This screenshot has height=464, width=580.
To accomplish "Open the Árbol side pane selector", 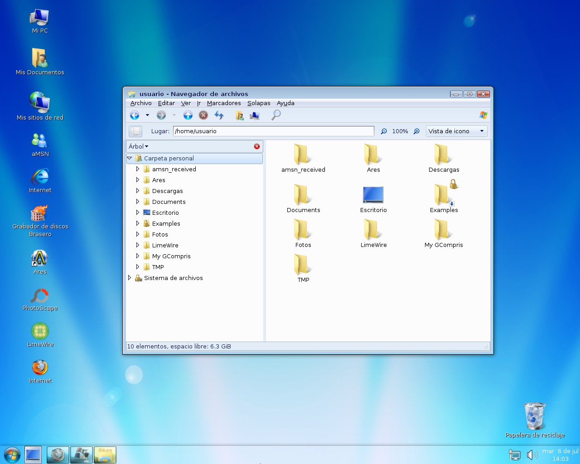I will (x=139, y=146).
